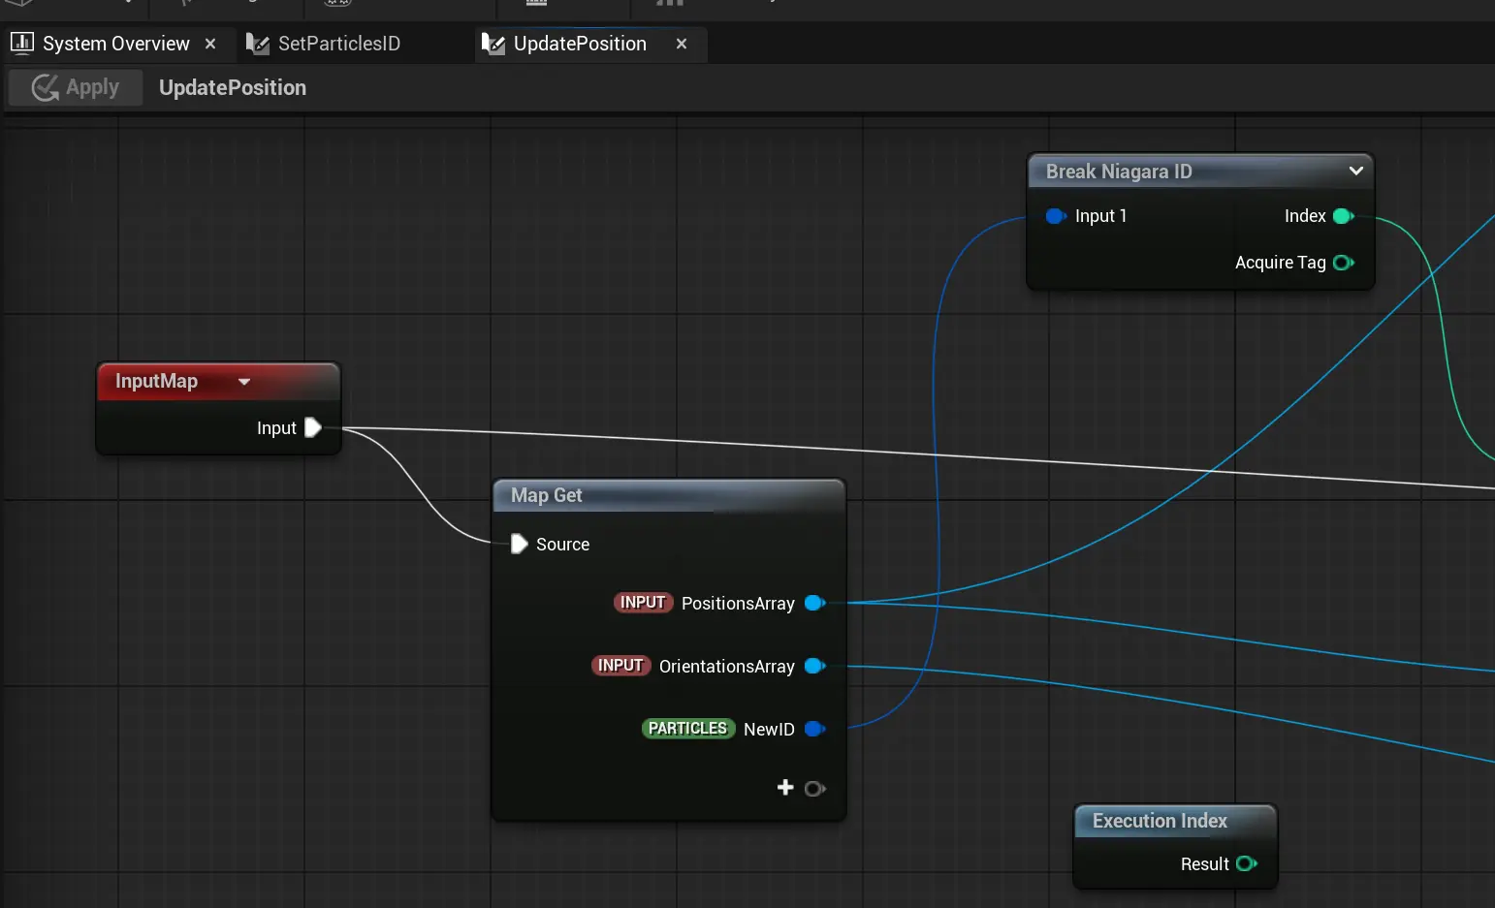
Task: Close the UpdatePosition tab
Action: [x=682, y=44]
